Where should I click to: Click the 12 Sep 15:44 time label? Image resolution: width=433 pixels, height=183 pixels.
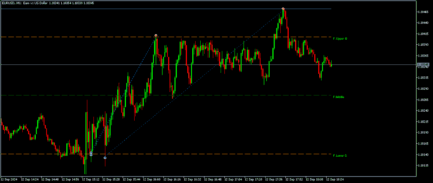coord(132,179)
